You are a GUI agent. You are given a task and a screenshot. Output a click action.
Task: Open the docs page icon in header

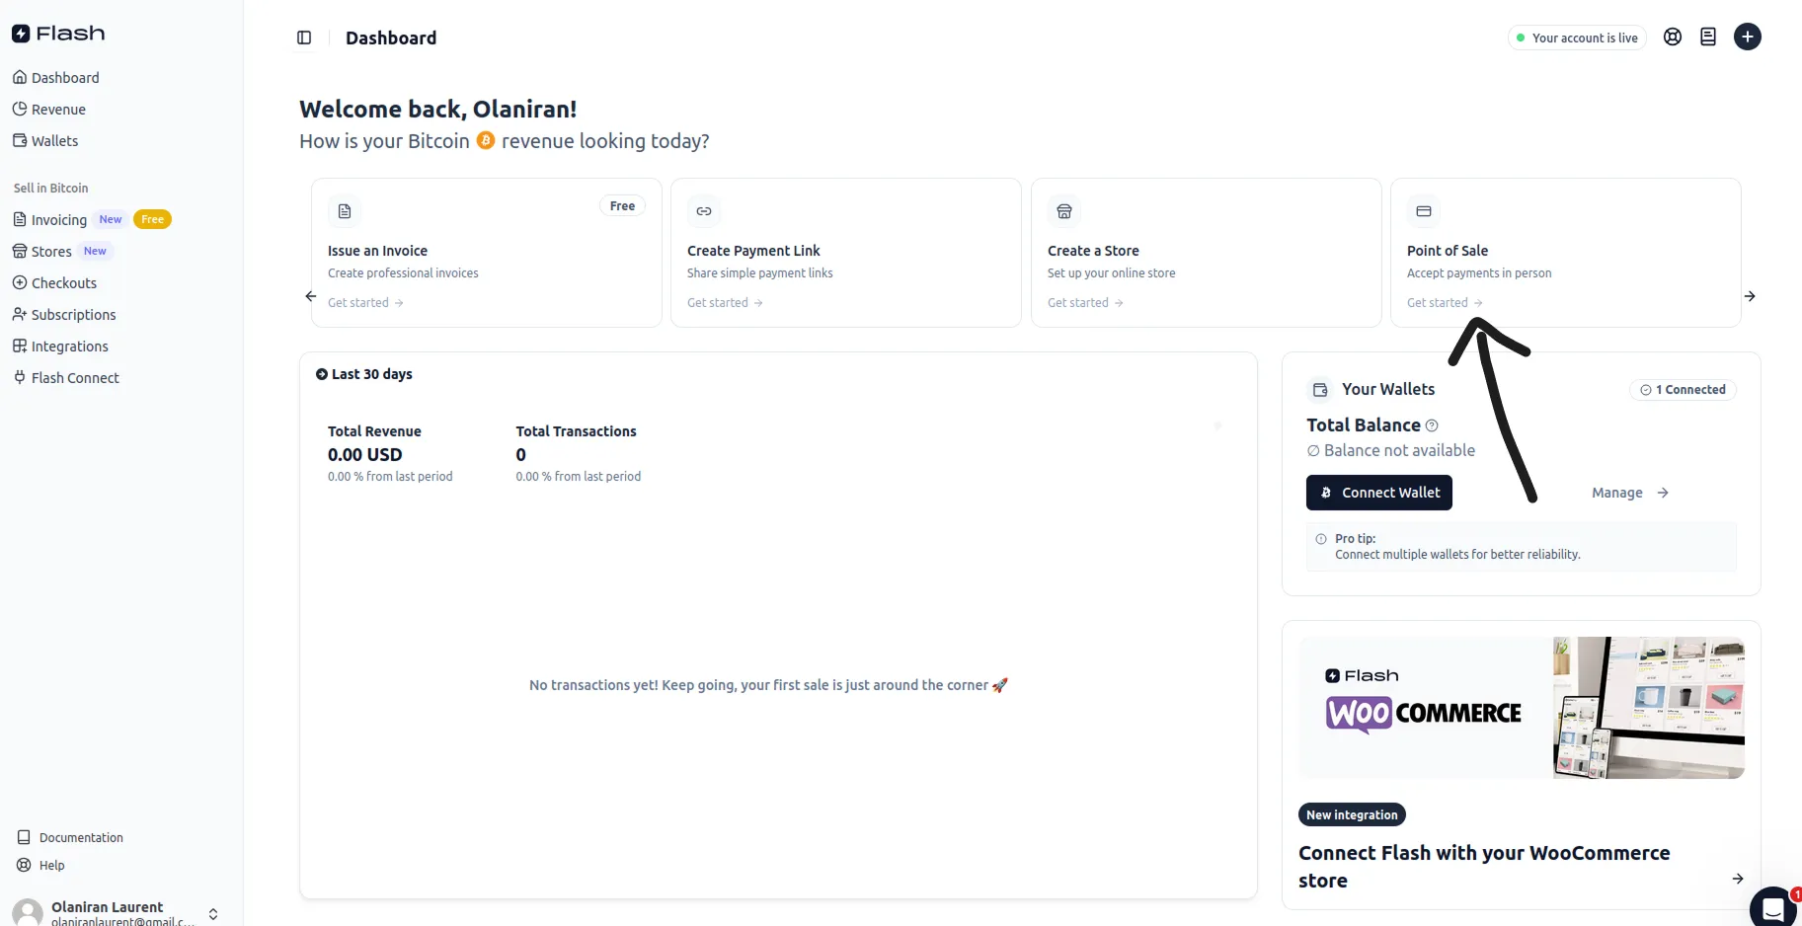[1707, 38]
